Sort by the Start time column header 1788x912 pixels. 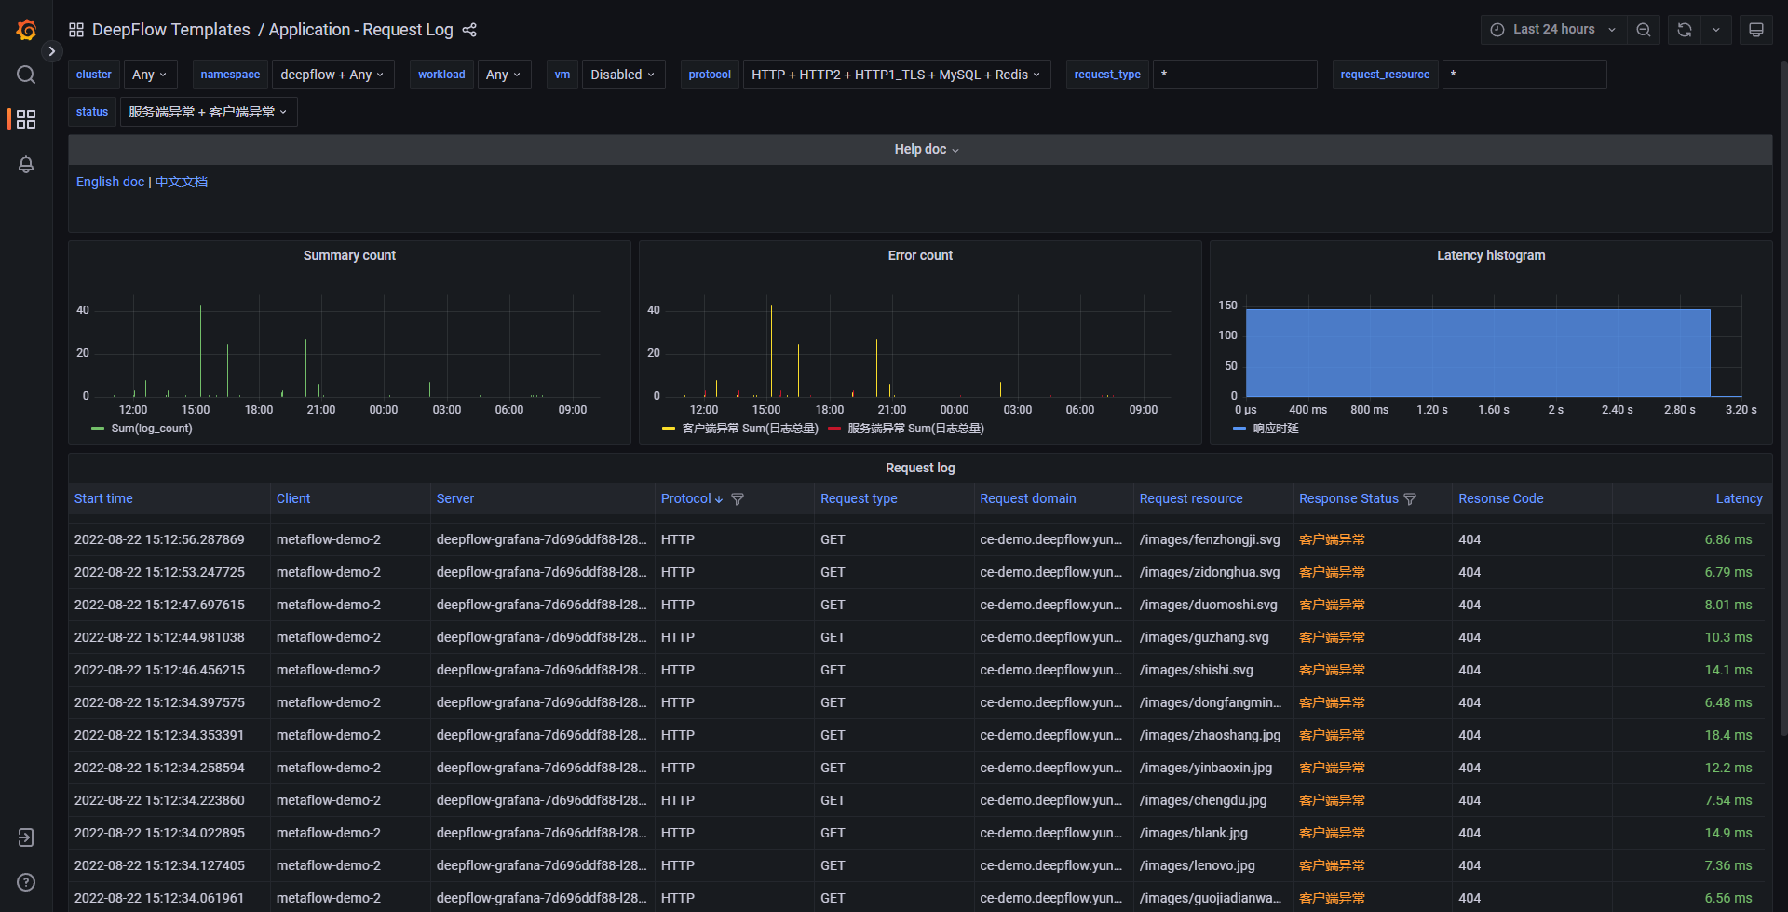click(x=103, y=499)
